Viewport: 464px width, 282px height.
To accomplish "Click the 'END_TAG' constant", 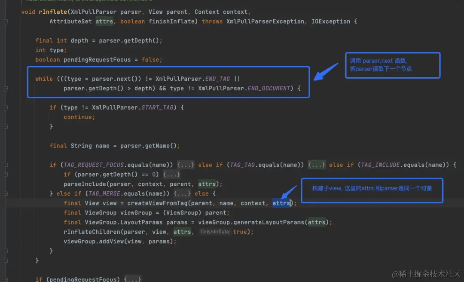I will (217, 79).
